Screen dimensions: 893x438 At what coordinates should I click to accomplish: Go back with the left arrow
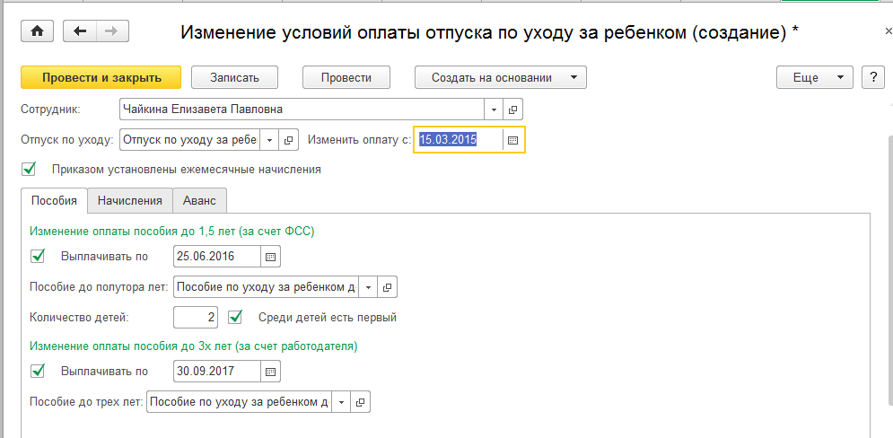click(81, 31)
